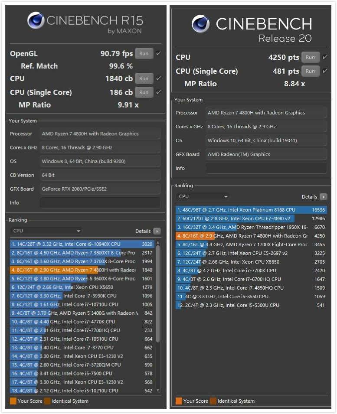Viewport: 337px width, 414px height.
Task: Click the R20 Info input field
Action: (266, 168)
